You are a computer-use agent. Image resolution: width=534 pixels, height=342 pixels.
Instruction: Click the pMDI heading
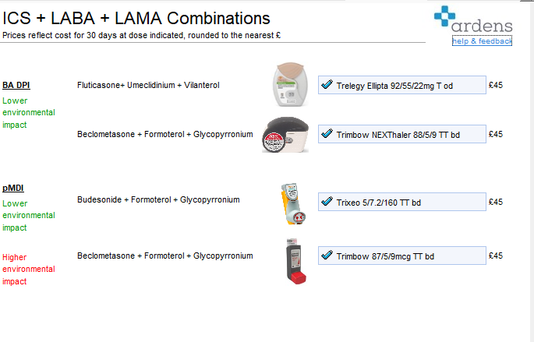[x=13, y=188]
